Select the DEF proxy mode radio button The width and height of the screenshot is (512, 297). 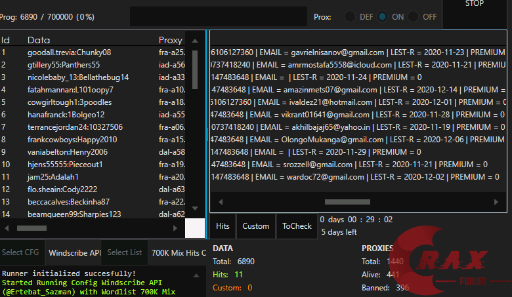(x=351, y=17)
